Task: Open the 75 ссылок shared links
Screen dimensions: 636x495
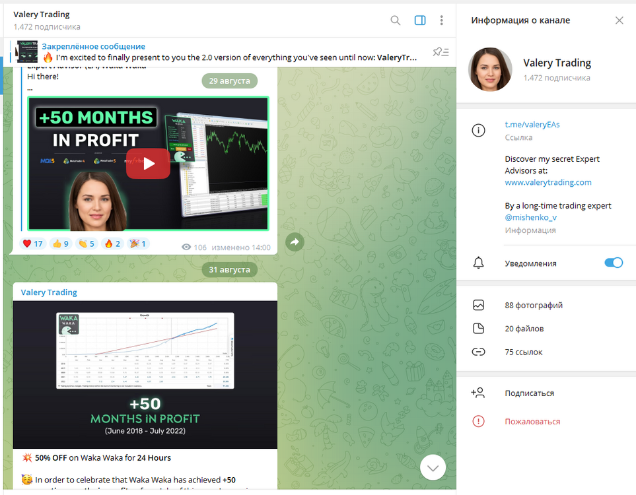Action: tap(523, 352)
